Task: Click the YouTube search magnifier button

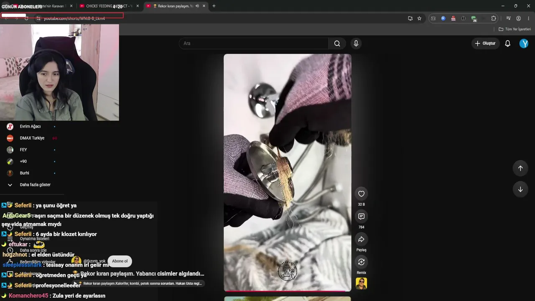Action: pyautogui.click(x=337, y=43)
